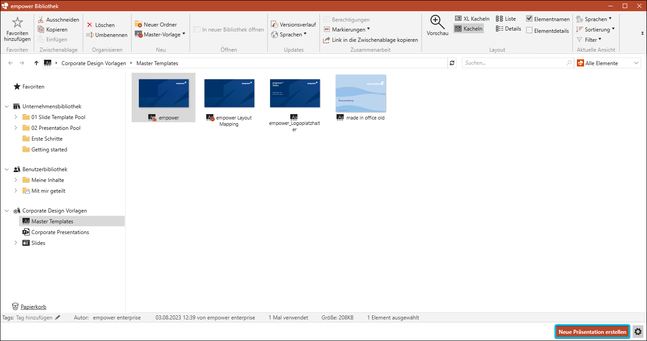Open the Sprachen dropdown in Updates group

click(289, 35)
